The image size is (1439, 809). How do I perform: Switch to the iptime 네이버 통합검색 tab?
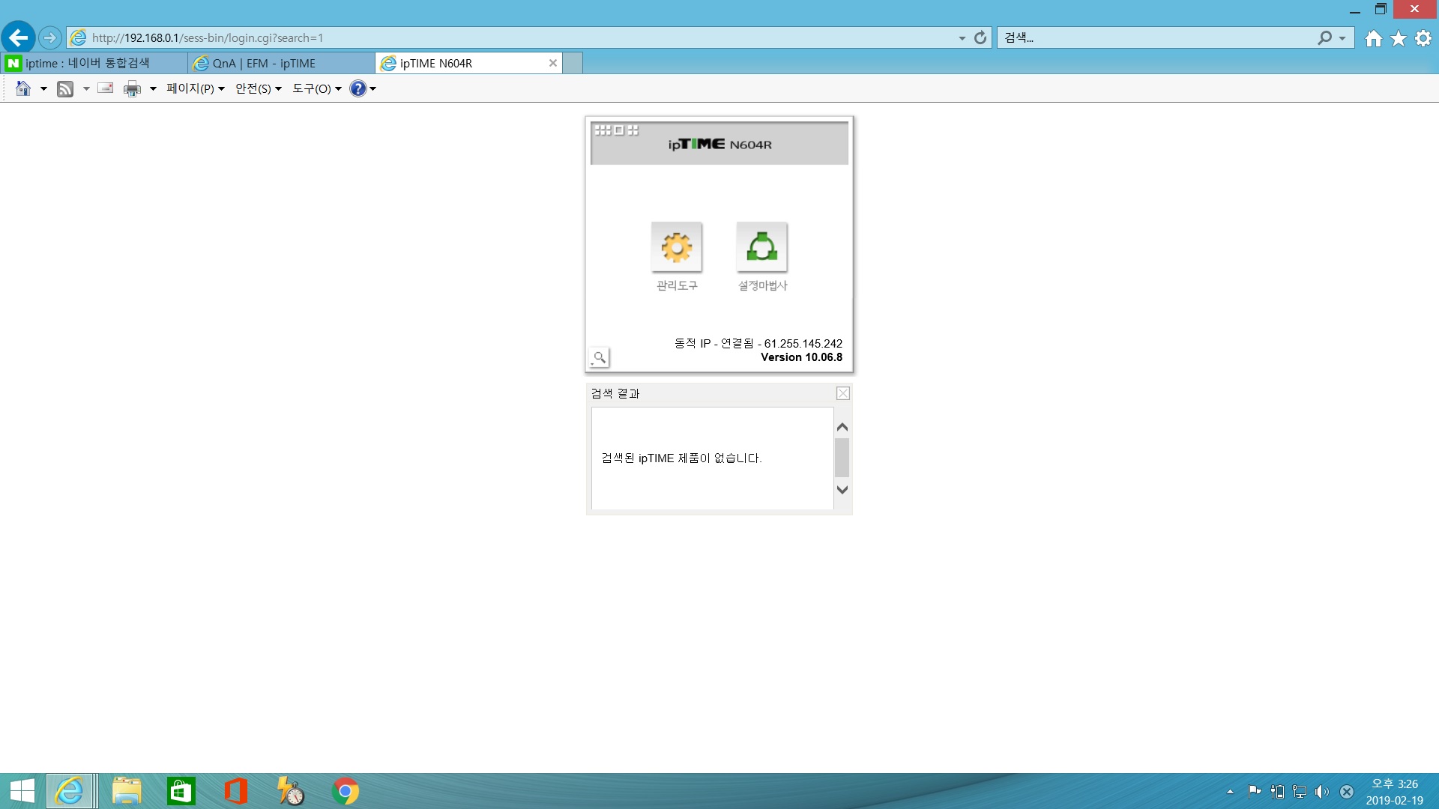pyautogui.click(x=94, y=63)
